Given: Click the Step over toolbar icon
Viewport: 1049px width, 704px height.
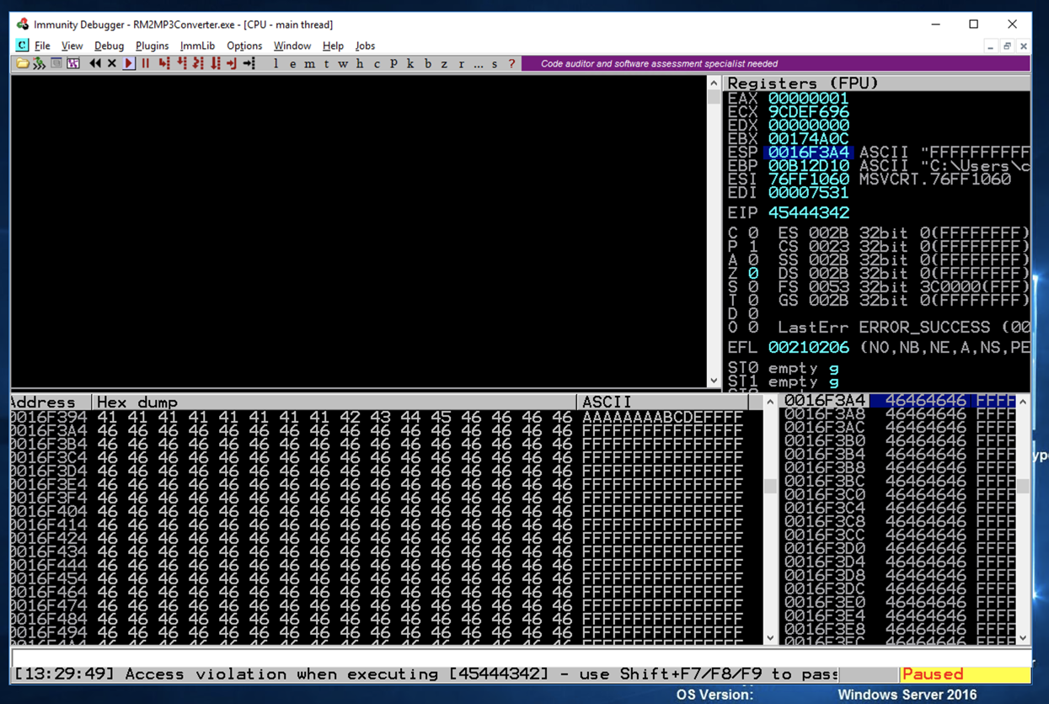Looking at the screenshot, I should click(x=180, y=64).
